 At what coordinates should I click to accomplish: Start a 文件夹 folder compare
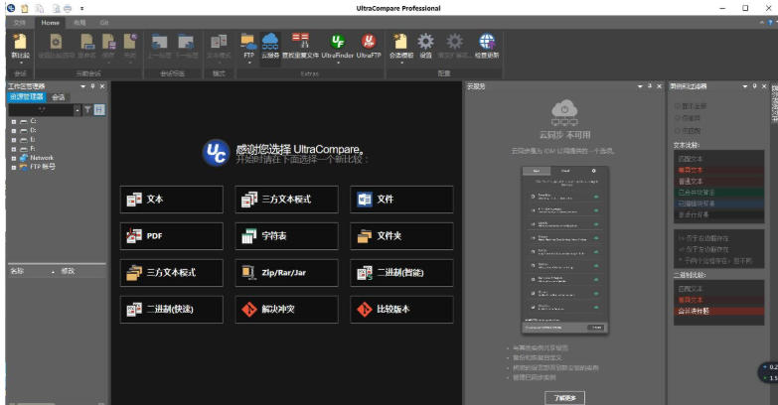click(401, 236)
